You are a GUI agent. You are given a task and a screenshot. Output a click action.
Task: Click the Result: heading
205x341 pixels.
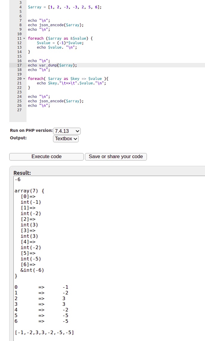[x=22, y=173]
